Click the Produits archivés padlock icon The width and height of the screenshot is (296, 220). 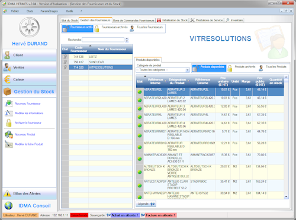click(230, 68)
